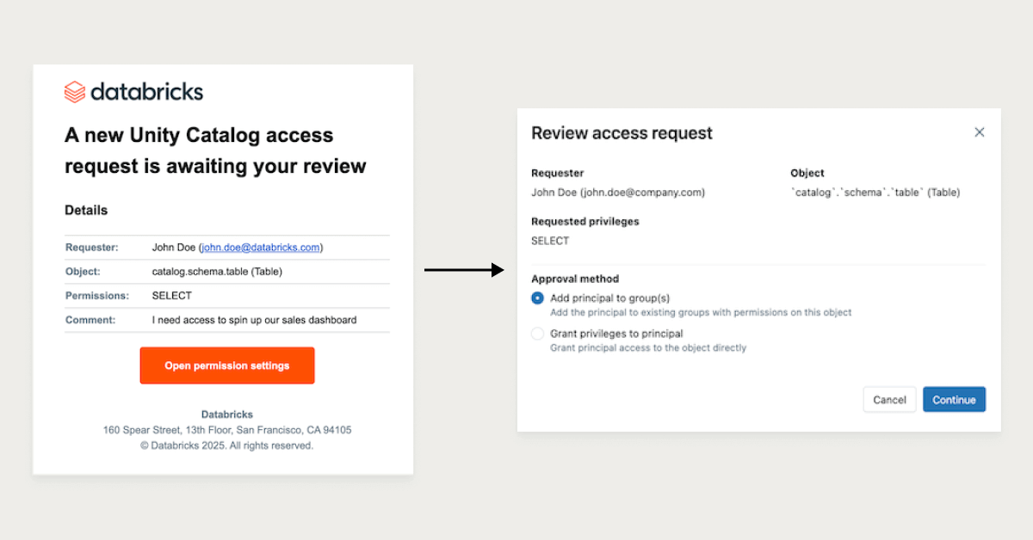Close the Review access request dialog

click(x=979, y=132)
